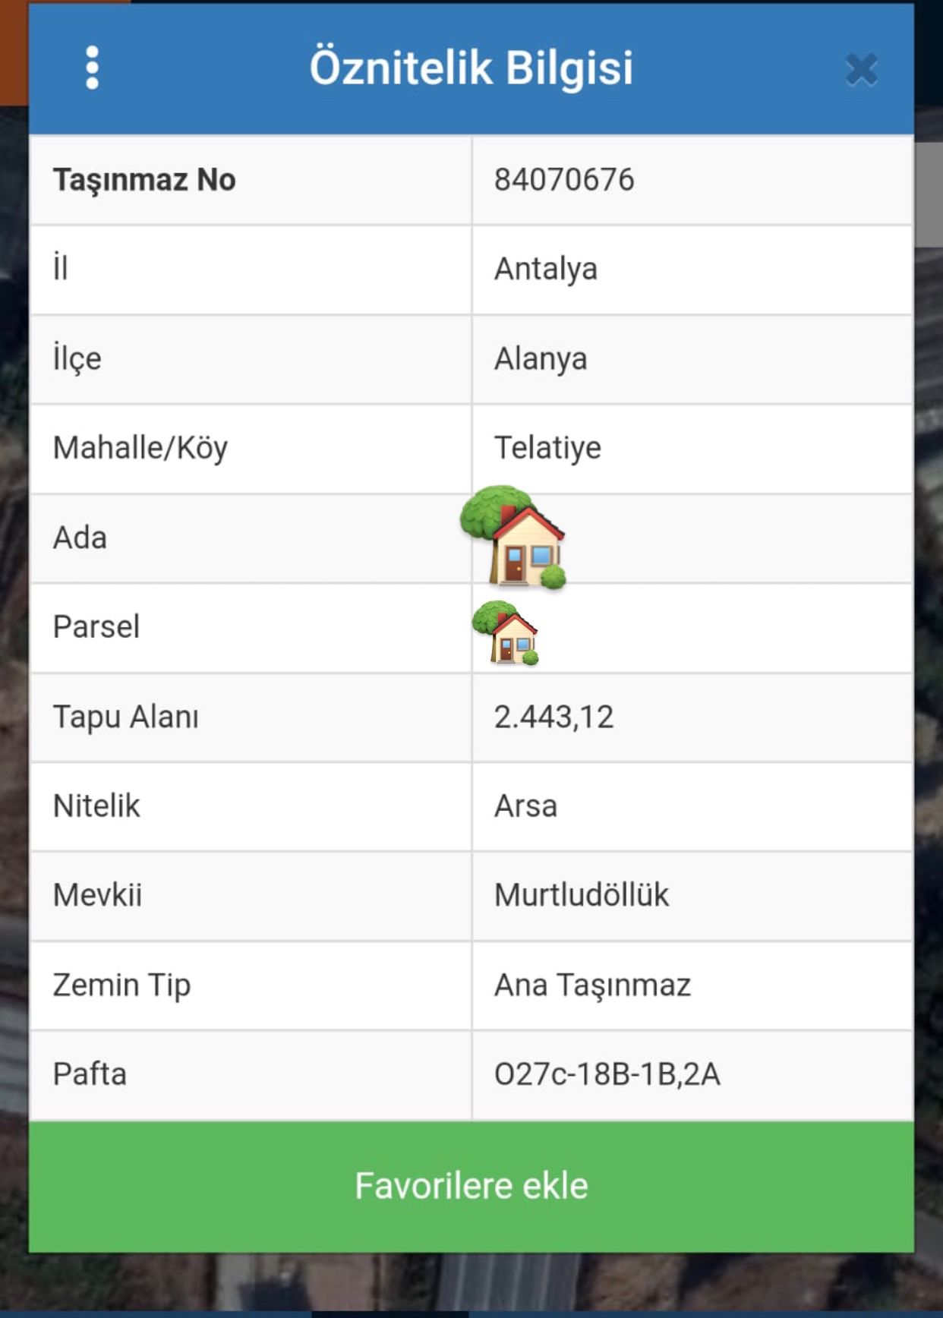Open the three-dot options menu
The width and height of the screenshot is (943, 1318).
[92, 68]
